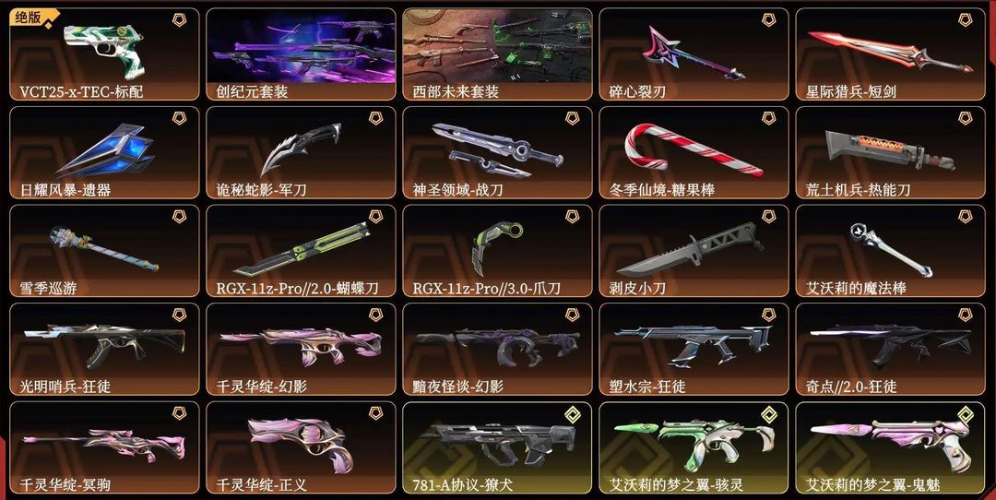
Task: Choose the 剥皮小刀 knife skin
Action: click(x=694, y=251)
